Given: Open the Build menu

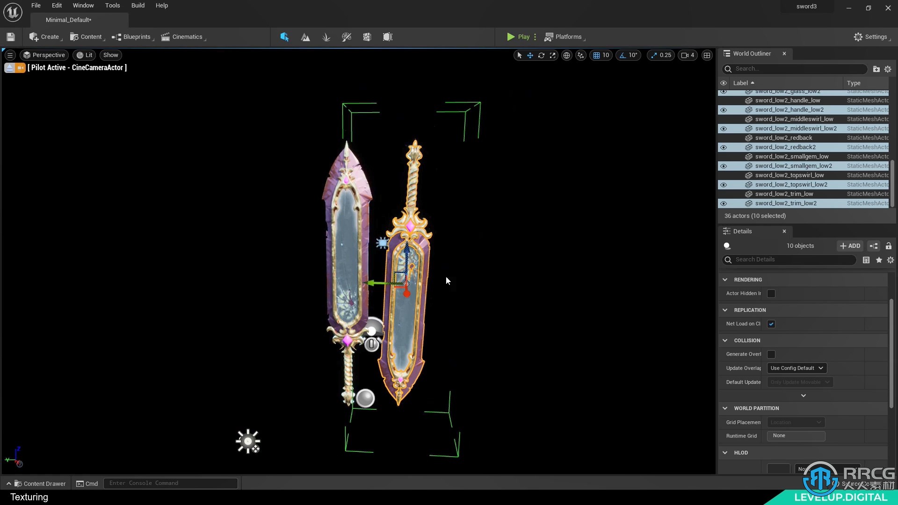Looking at the screenshot, I should point(138,6).
